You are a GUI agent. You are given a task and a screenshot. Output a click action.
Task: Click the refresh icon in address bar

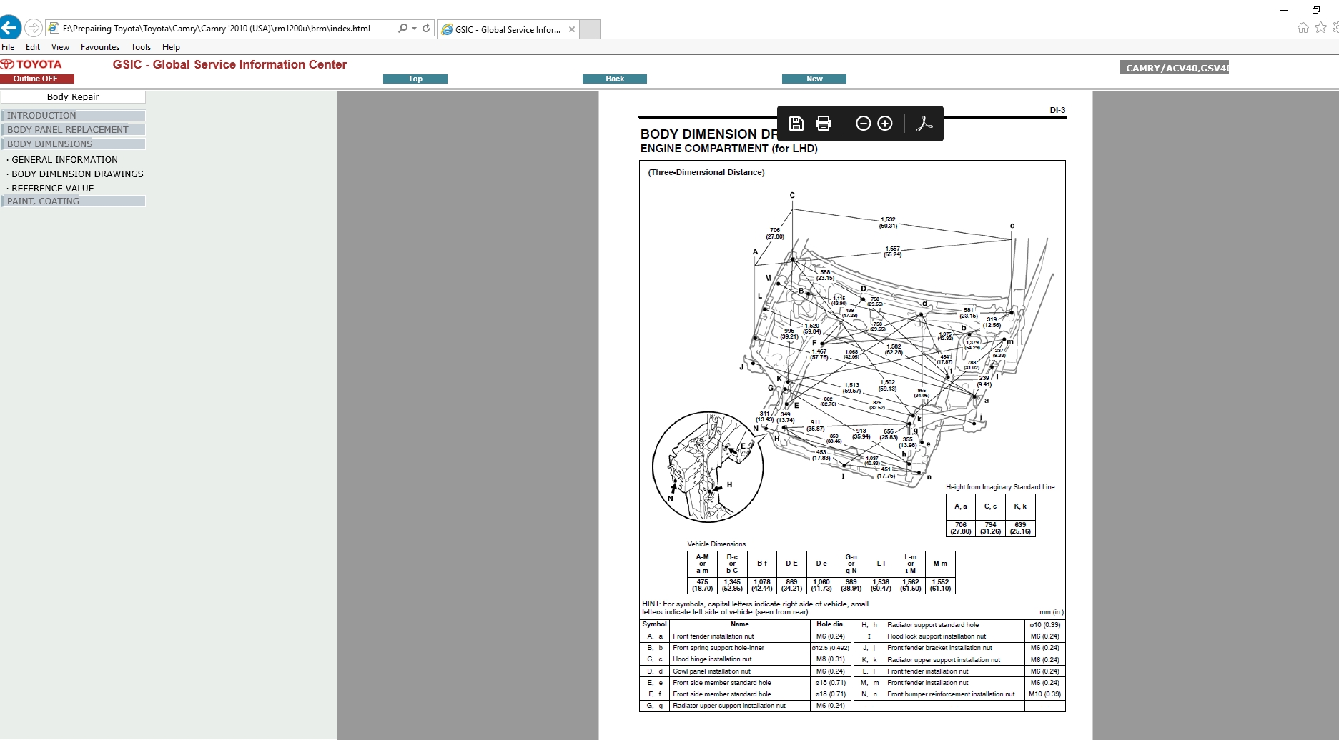[426, 29]
